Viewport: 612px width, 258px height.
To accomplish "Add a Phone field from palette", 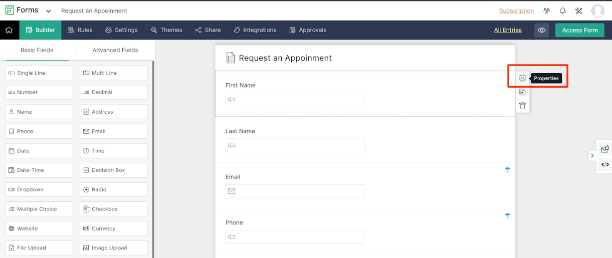I will tap(39, 131).
